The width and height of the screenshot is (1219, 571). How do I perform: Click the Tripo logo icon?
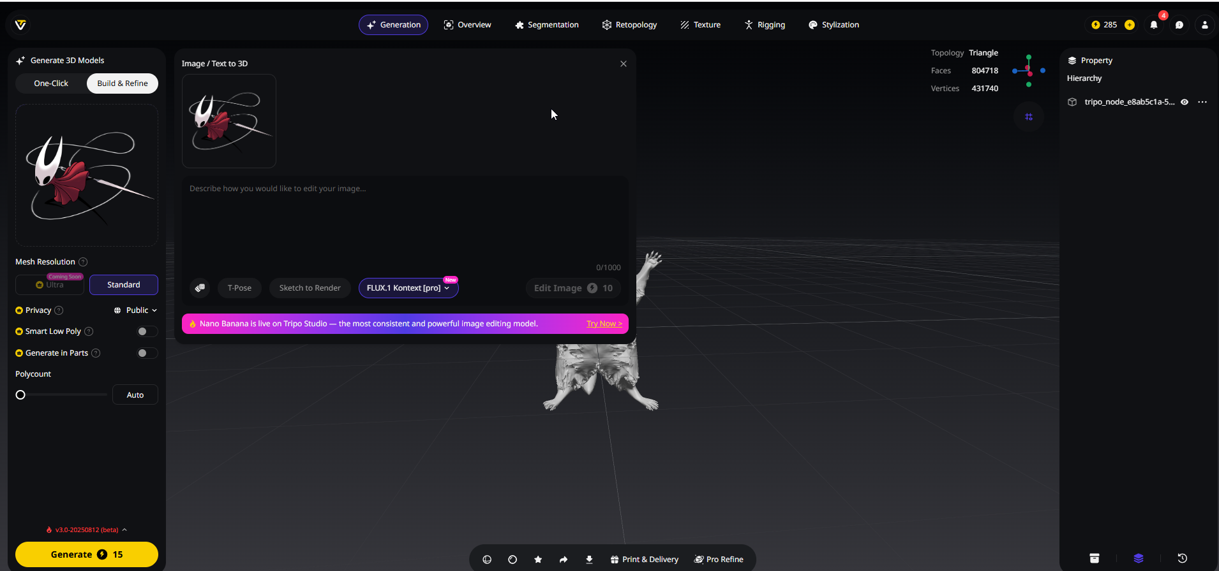pyautogui.click(x=20, y=25)
